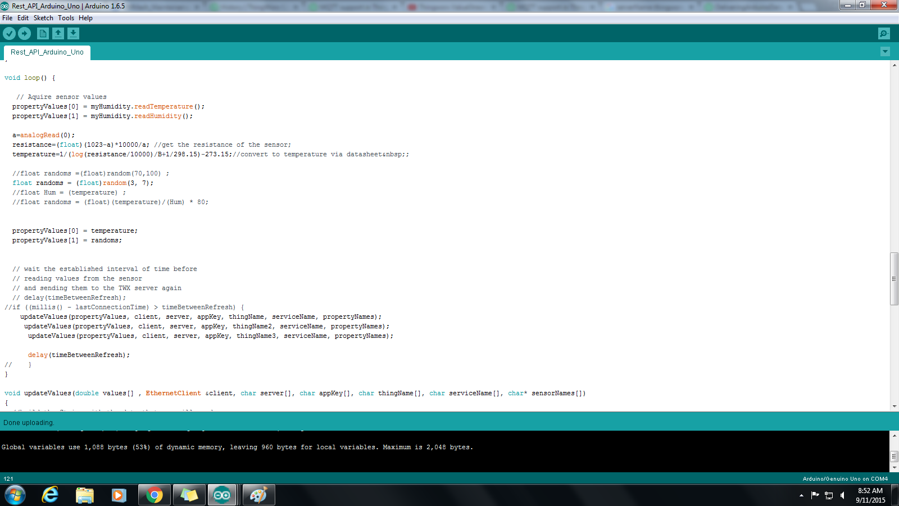Open the Help menu
Viewport: 899px width, 506px height.
(x=85, y=18)
